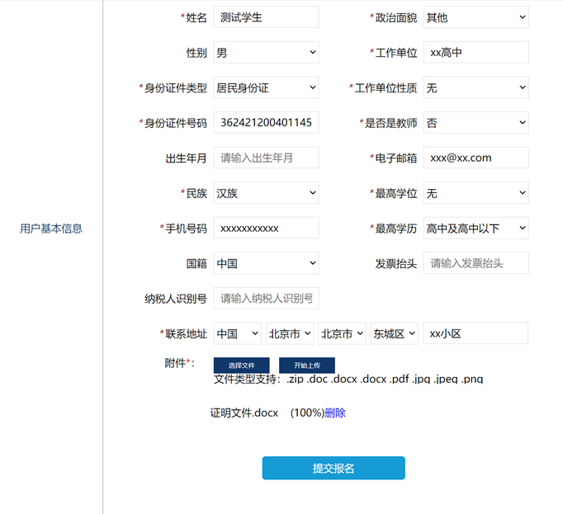563x514 pixels.
Task: Click the 出生年月 birth date field
Action: click(x=266, y=158)
